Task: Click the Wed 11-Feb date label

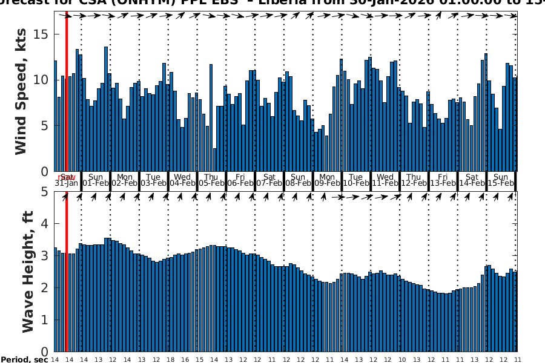Action: point(385,180)
